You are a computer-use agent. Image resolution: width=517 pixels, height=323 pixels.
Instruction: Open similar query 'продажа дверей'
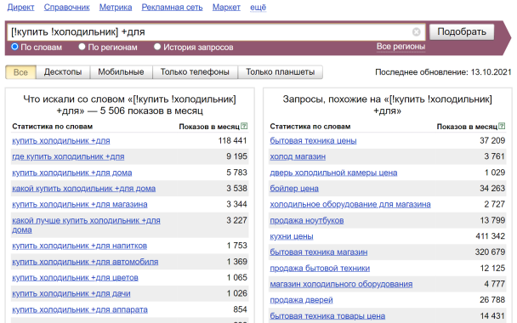point(301,300)
